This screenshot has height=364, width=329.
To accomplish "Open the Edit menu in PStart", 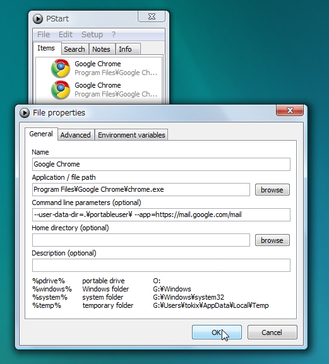I will click(66, 35).
